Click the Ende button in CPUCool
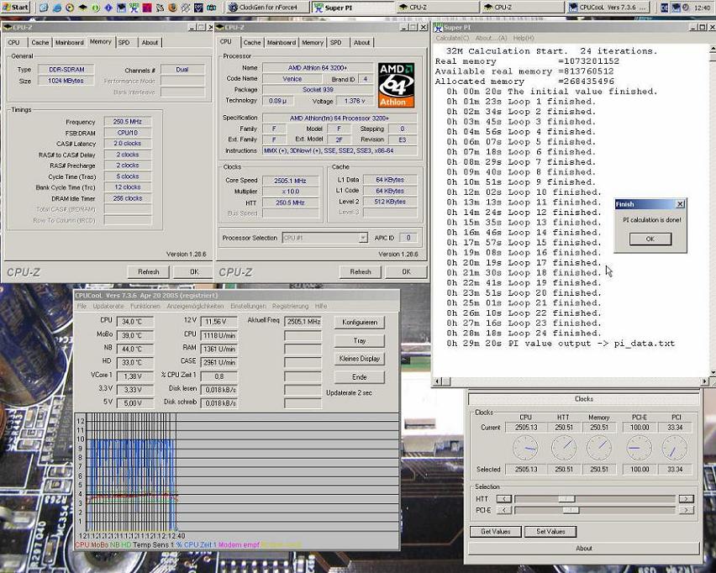Image resolution: width=716 pixels, height=573 pixels. coord(360,377)
